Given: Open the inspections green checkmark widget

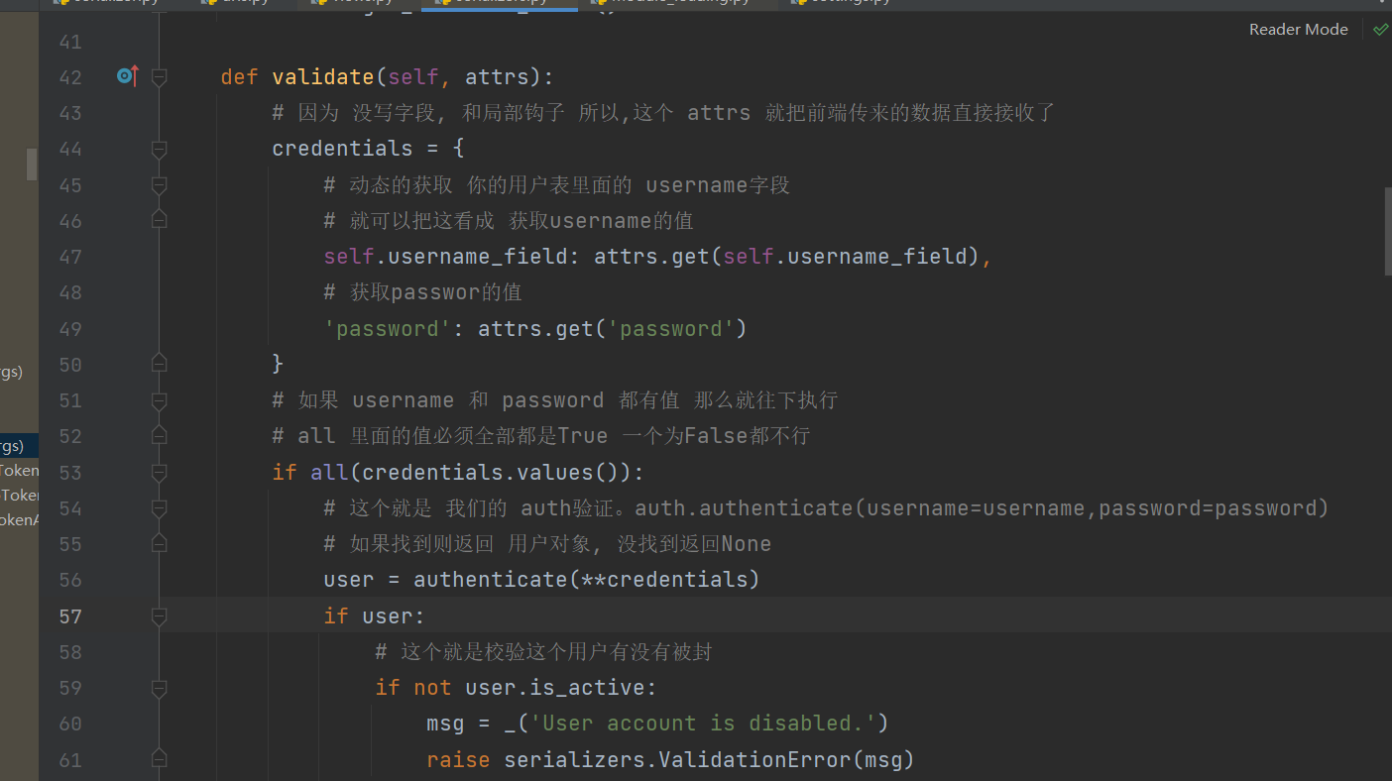Looking at the screenshot, I should 1380,30.
